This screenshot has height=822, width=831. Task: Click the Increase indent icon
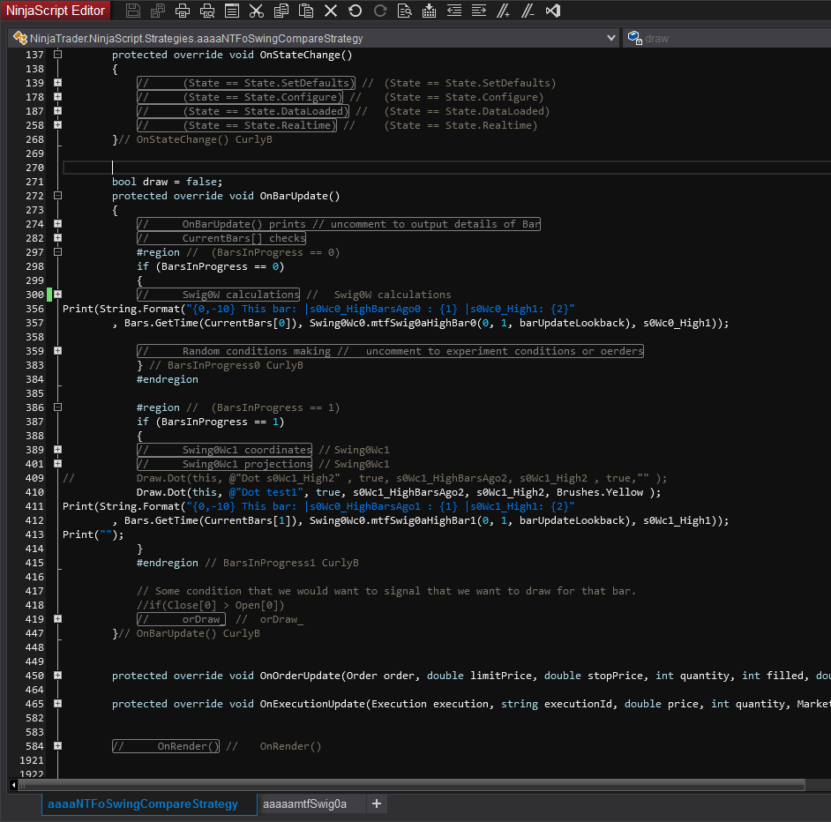[479, 11]
